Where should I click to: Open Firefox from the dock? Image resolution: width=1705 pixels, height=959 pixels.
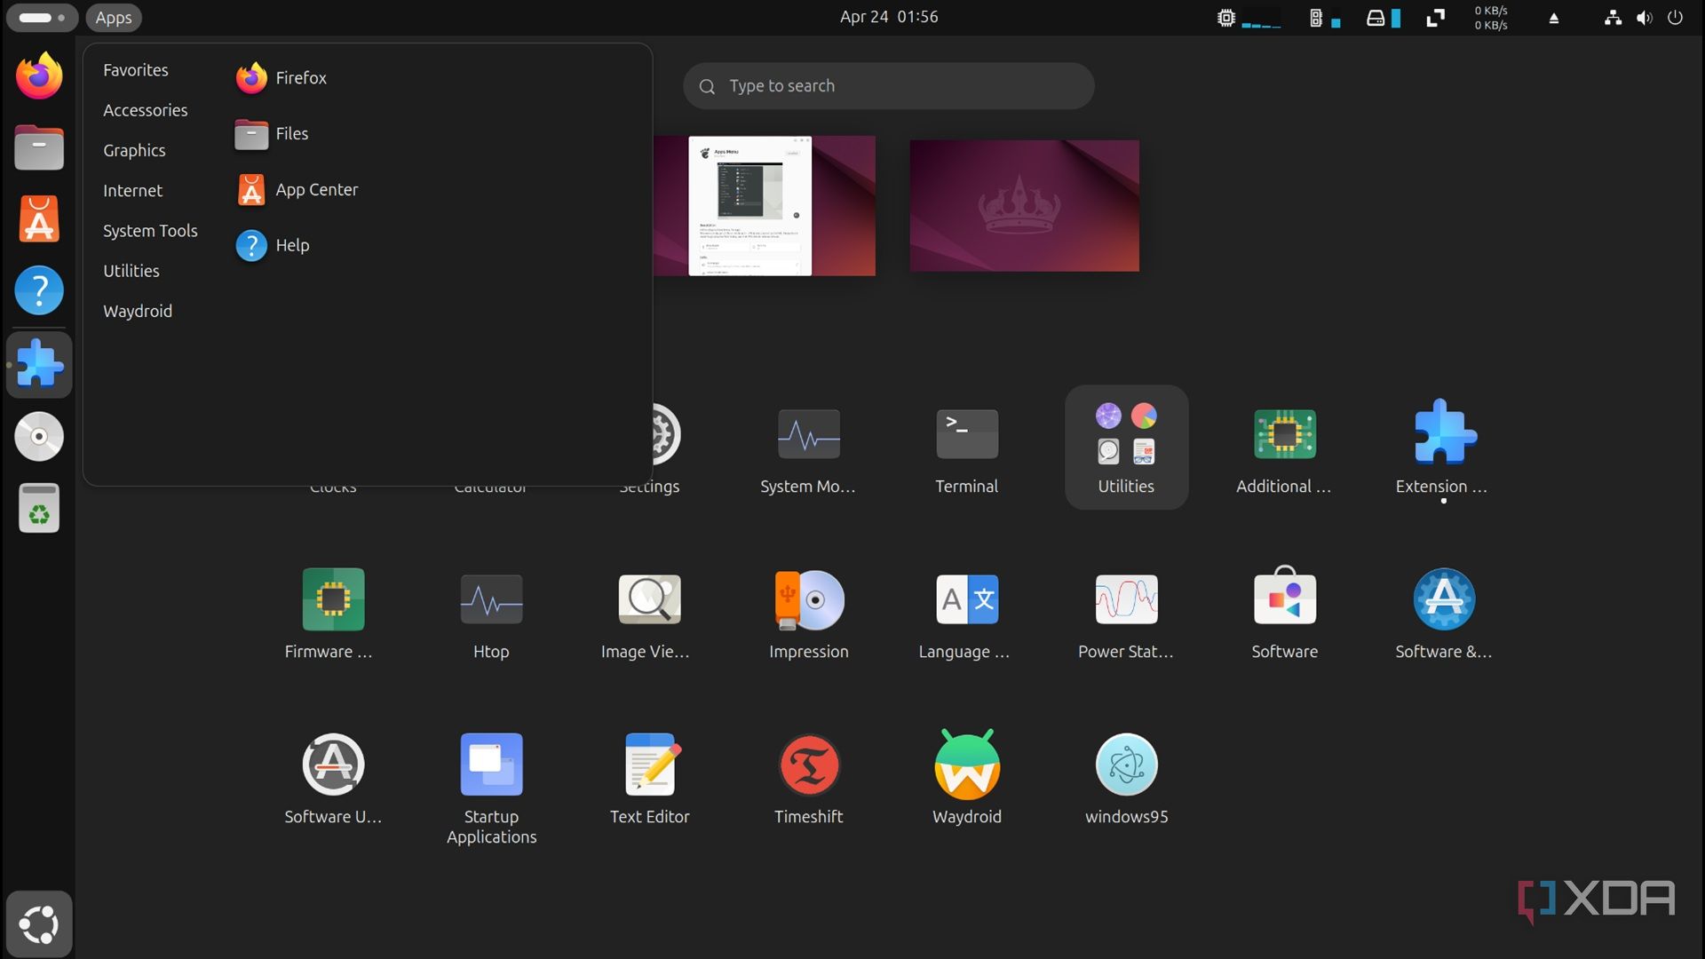pos(39,75)
